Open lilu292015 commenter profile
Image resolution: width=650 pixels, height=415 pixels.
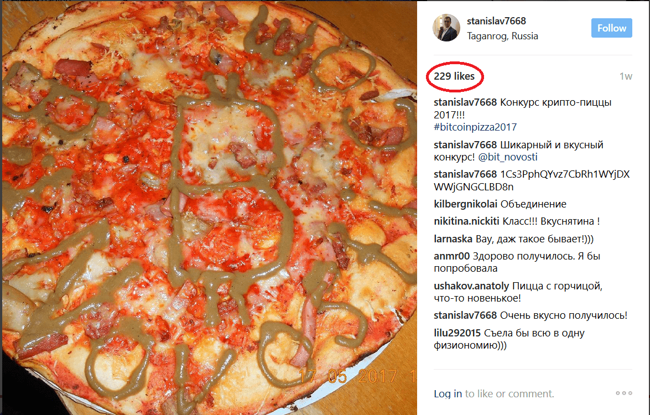point(457,333)
